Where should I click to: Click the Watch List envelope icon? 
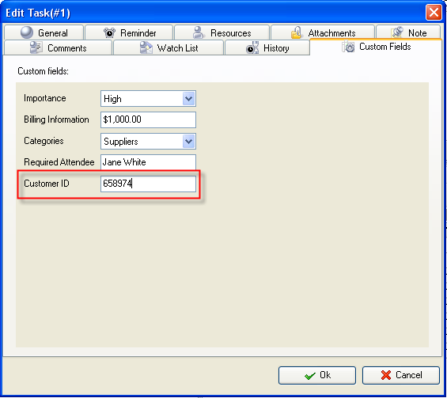tap(146, 47)
